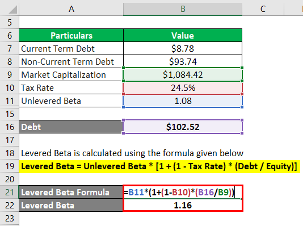This screenshot has height=226, width=303.
Task: Click the 'Levered Beta is calculated' text row
Action: (132, 153)
